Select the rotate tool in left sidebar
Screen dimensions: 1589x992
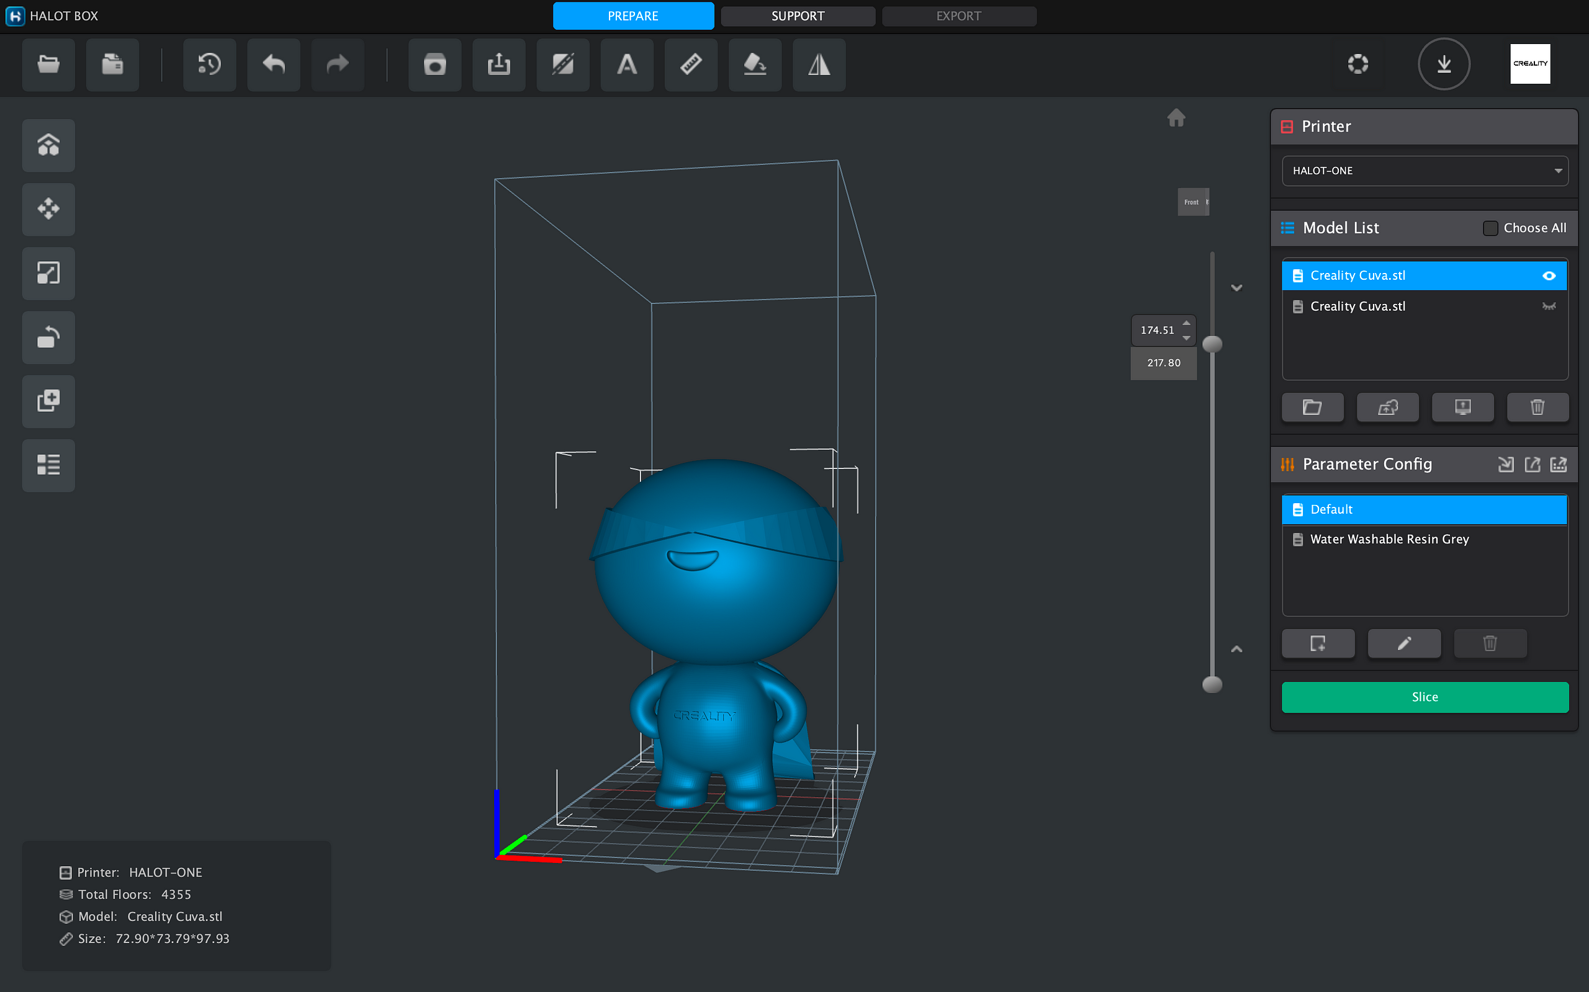click(x=48, y=337)
